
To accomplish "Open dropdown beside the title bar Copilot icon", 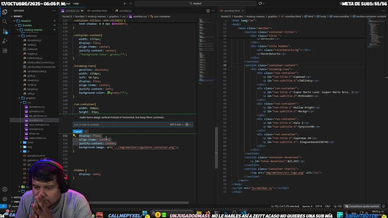I will pyautogui.click(x=264, y=3).
